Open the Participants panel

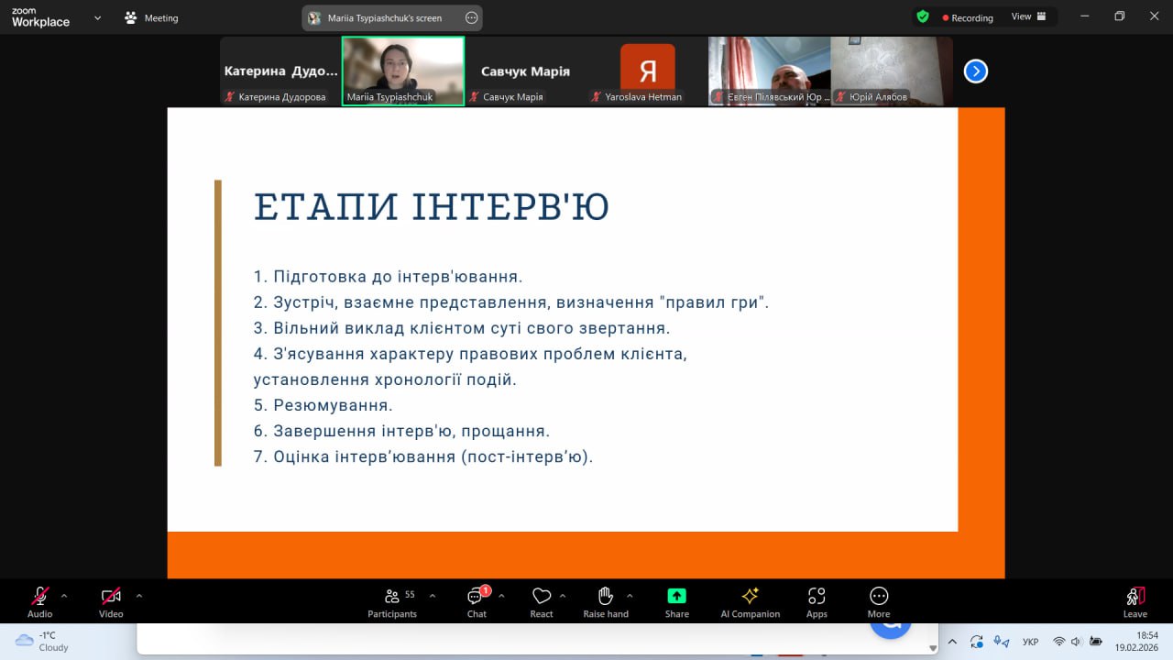pos(392,601)
